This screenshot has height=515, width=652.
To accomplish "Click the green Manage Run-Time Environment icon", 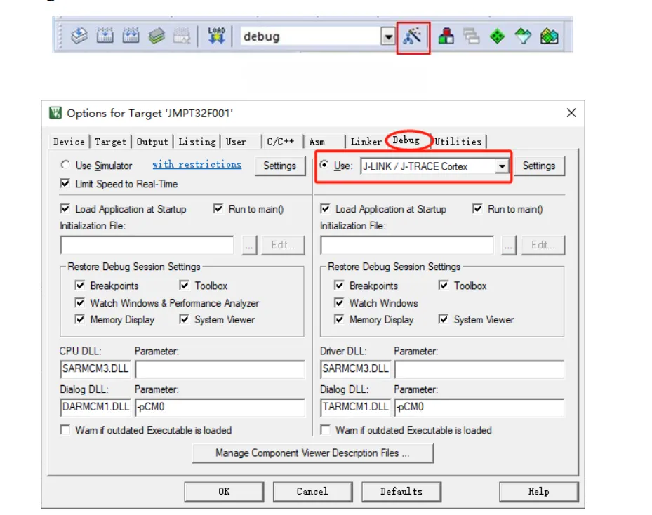I will coord(498,36).
